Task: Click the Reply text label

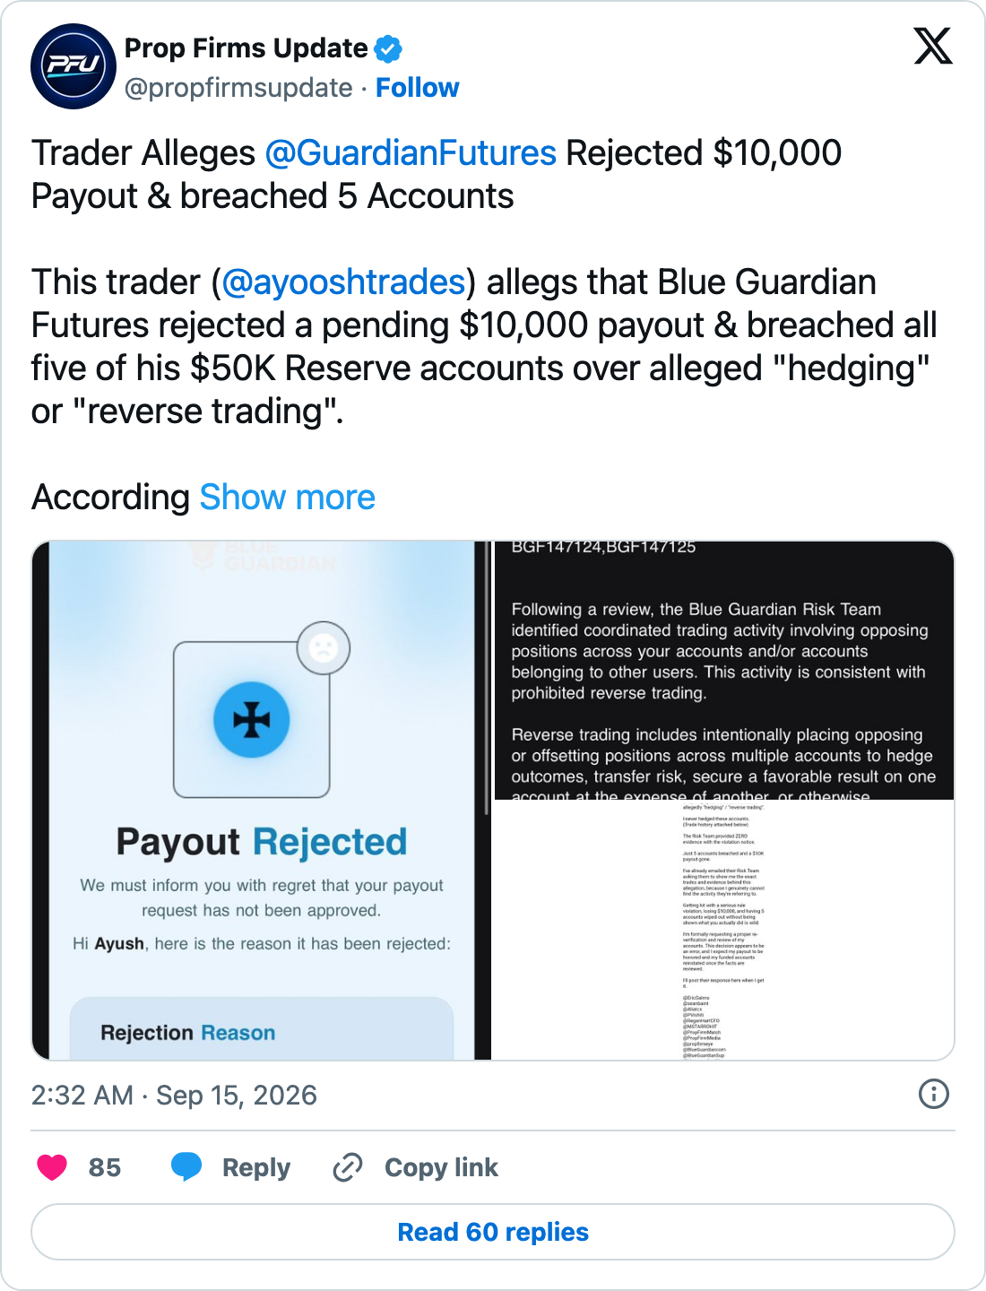Action: (256, 1167)
